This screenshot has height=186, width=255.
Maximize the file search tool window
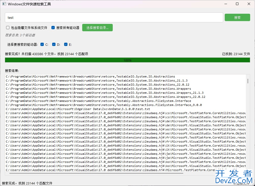(237, 4)
